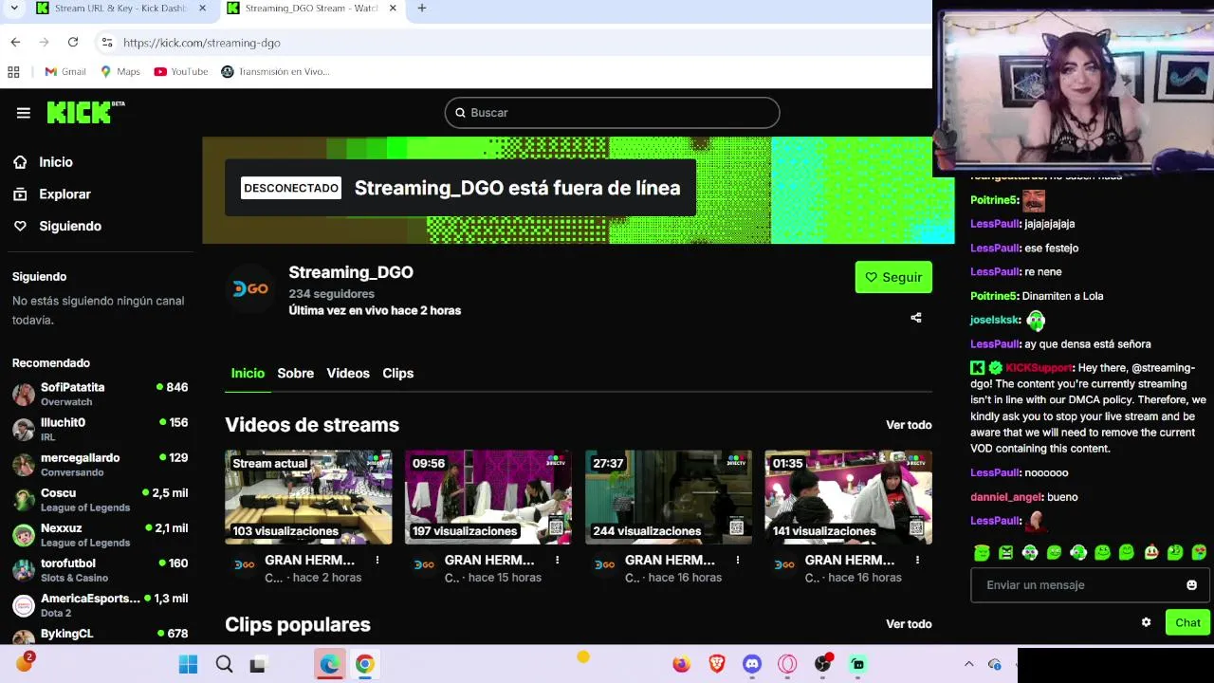Open recommended channel Illuchit0

pos(100,429)
